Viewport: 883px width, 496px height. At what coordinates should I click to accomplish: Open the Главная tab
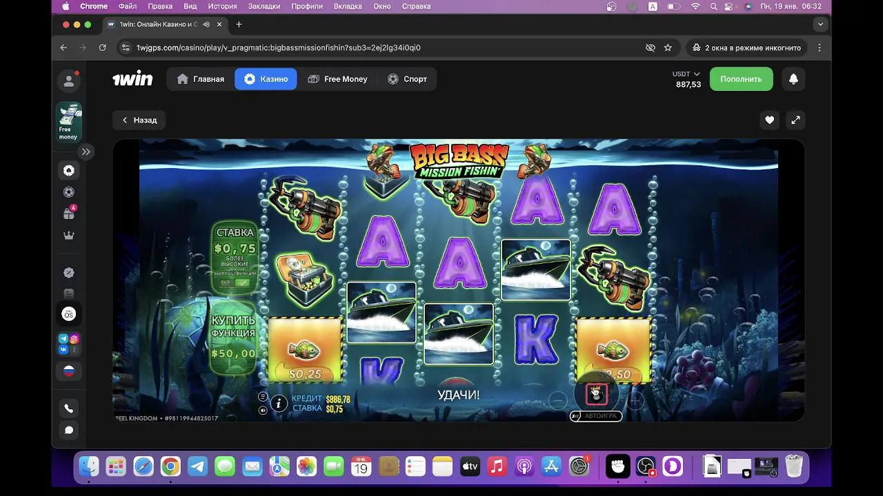(201, 79)
